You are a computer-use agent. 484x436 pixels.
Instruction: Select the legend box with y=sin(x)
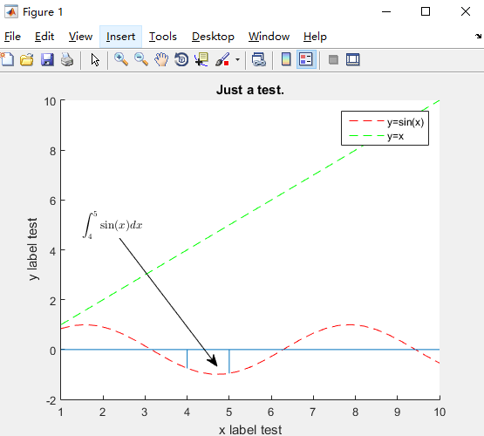[x=385, y=128]
